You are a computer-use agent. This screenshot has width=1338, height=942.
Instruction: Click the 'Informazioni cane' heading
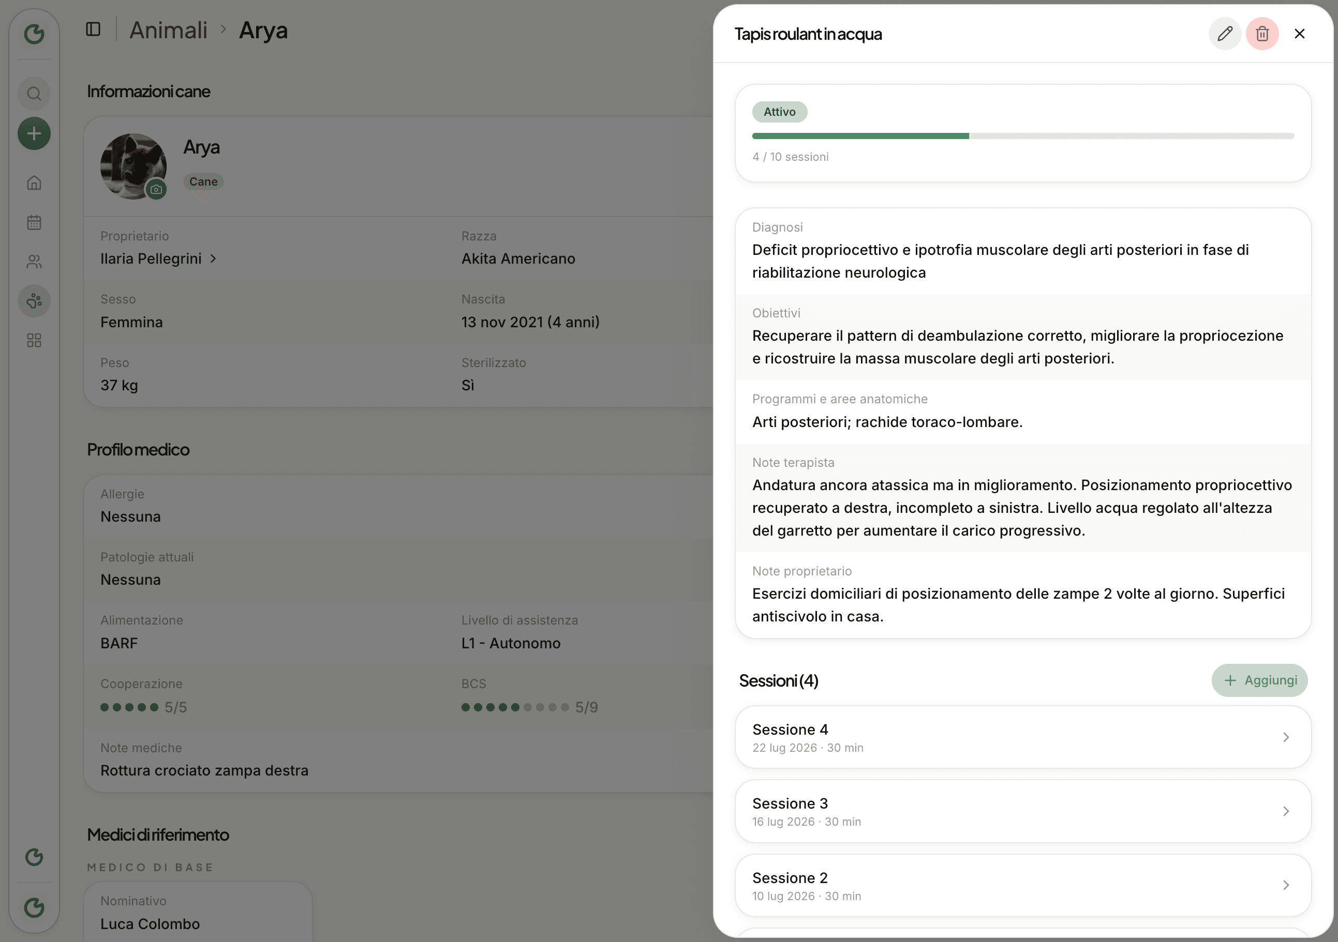[x=148, y=92]
